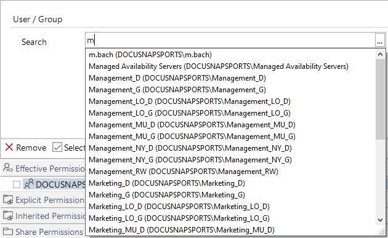Click the group icon beside DOCUSNAPS entry
388x238 pixels.
29,184
